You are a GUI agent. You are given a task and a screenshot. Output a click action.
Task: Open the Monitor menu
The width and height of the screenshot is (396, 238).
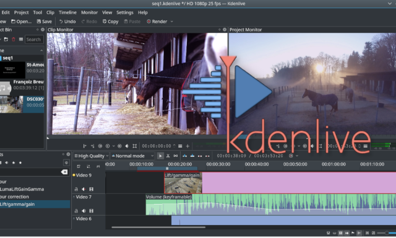[89, 12]
